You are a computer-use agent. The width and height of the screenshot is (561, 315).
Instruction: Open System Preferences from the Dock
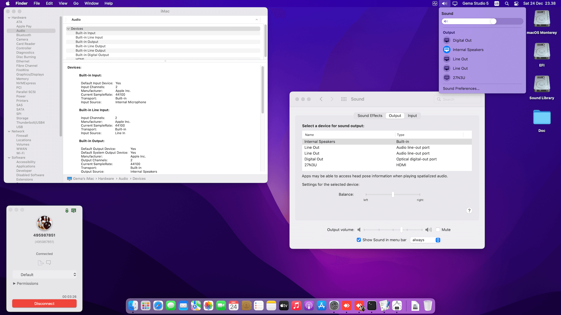pos(334,306)
